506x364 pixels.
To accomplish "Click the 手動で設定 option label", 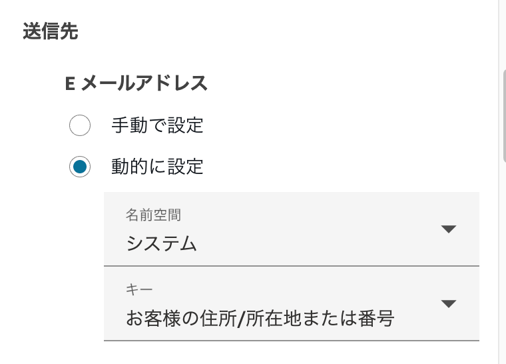I will (157, 125).
